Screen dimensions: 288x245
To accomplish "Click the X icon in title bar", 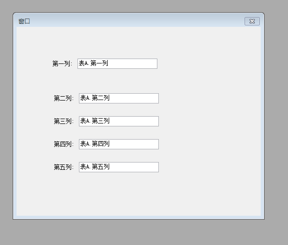I will [252, 21].
